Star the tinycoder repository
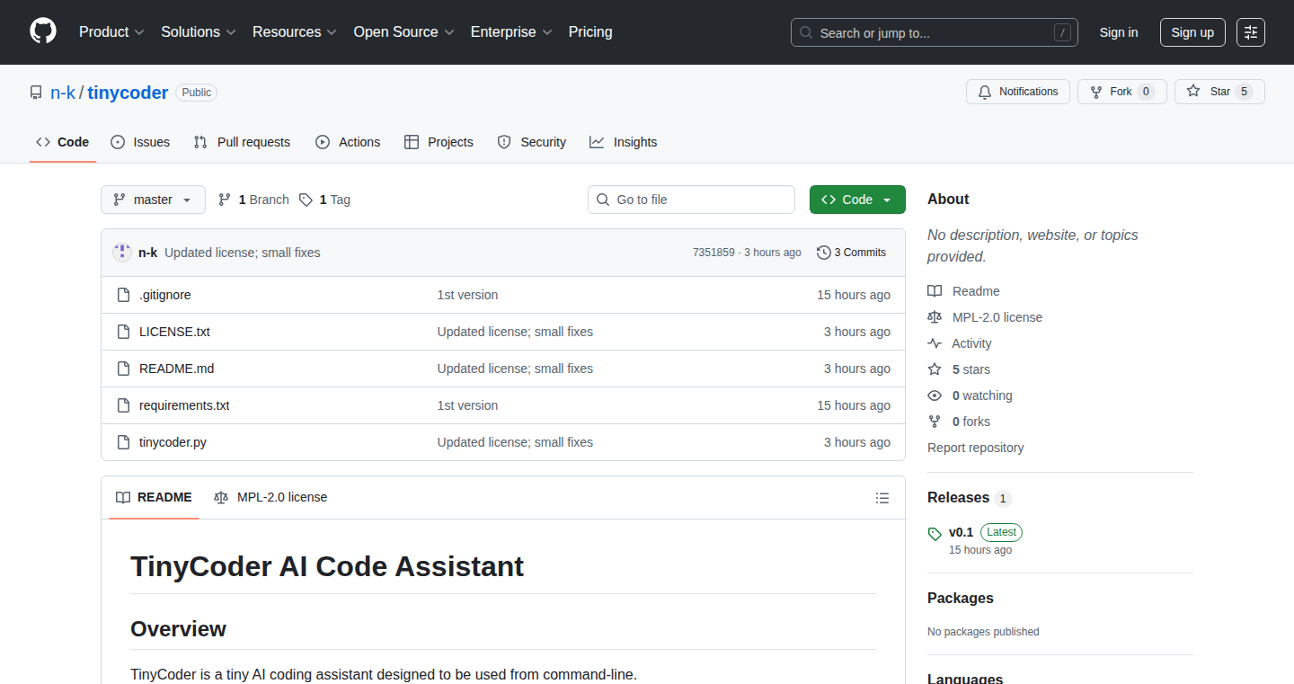1294x684 pixels. [1219, 92]
